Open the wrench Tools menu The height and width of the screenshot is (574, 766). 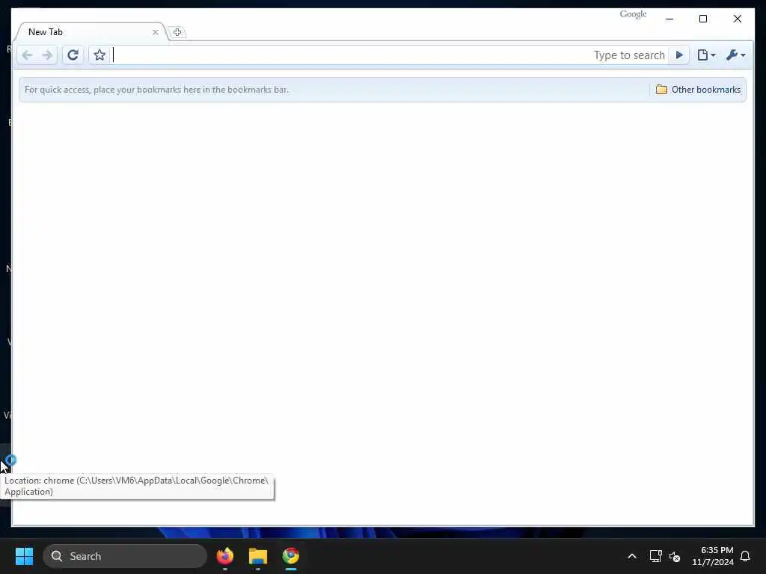tap(736, 55)
